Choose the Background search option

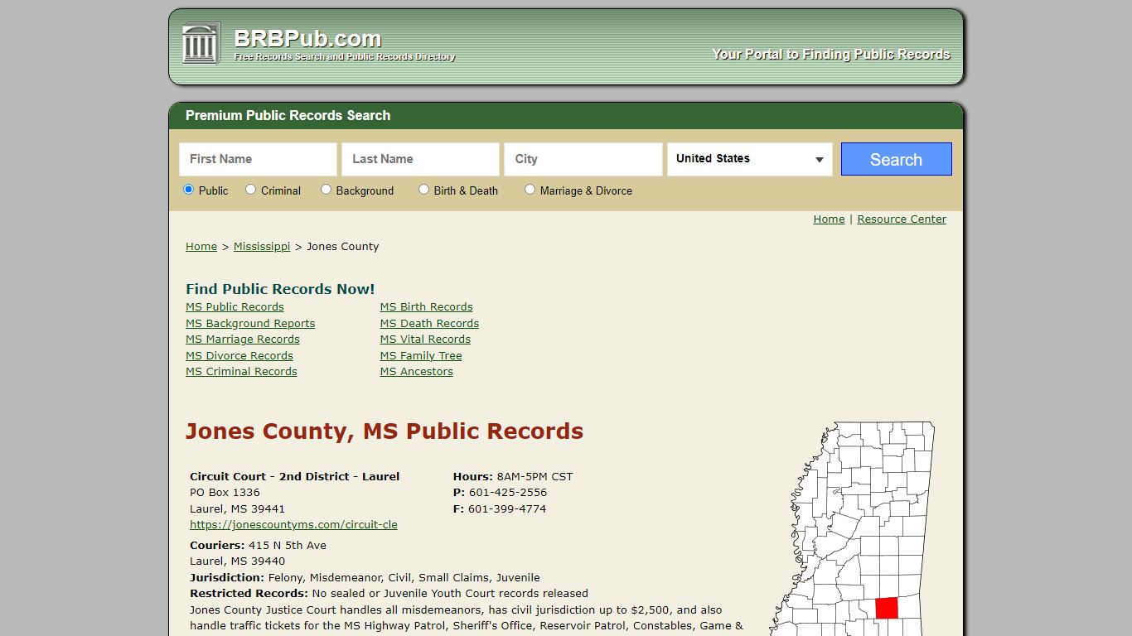pos(326,190)
